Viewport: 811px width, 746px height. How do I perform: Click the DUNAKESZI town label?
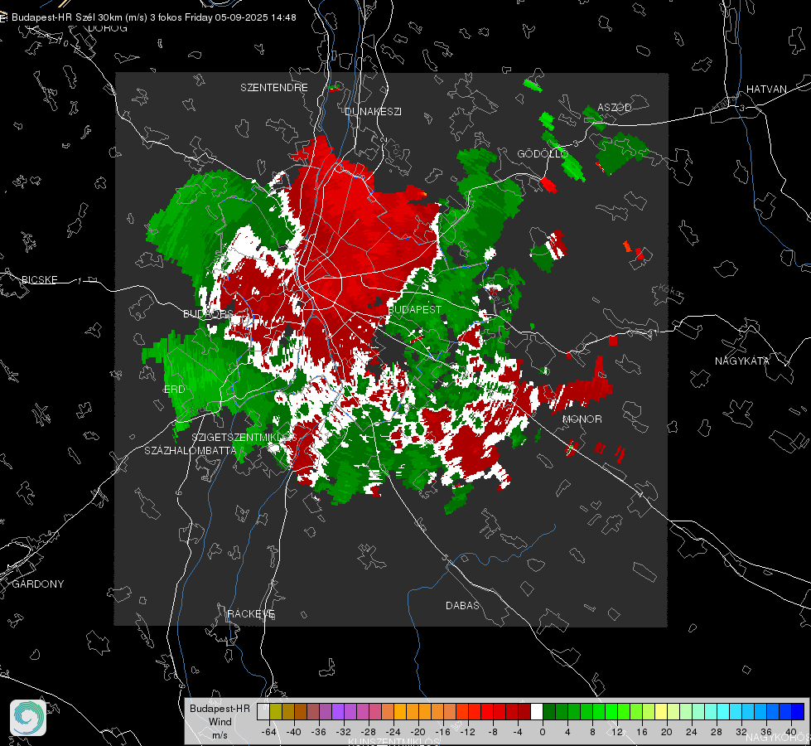pos(373,111)
